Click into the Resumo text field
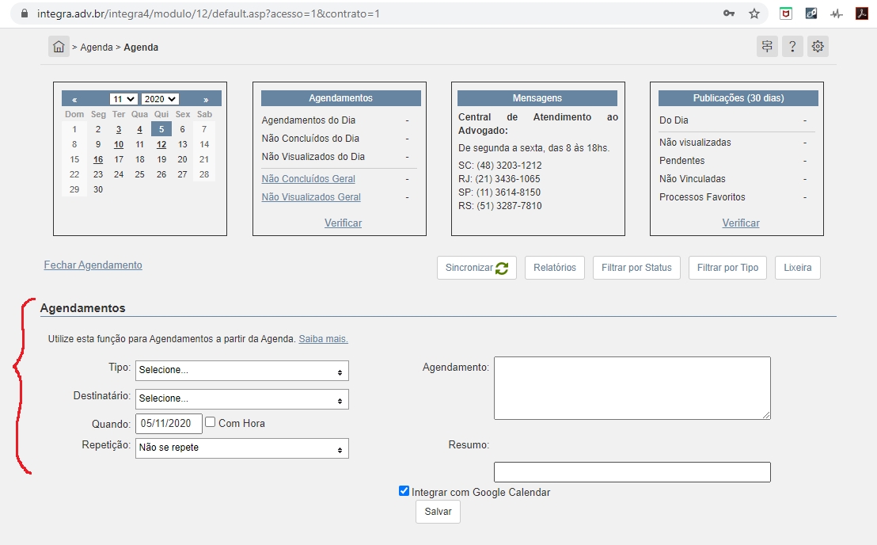This screenshot has width=877, height=545. (632, 472)
